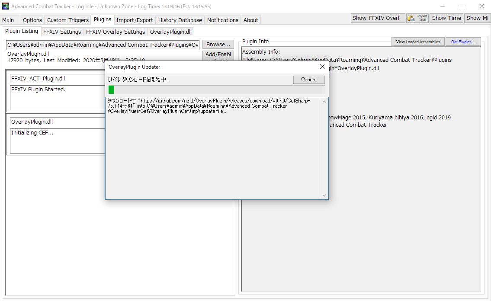Screen dimensions: 491x301
Task: Click the 'Initializing CEF...' status box
Action: coord(58,141)
